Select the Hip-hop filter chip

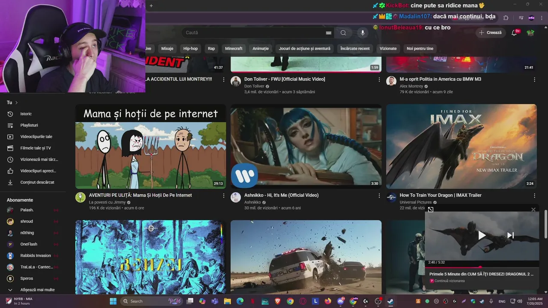[x=191, y=48]
